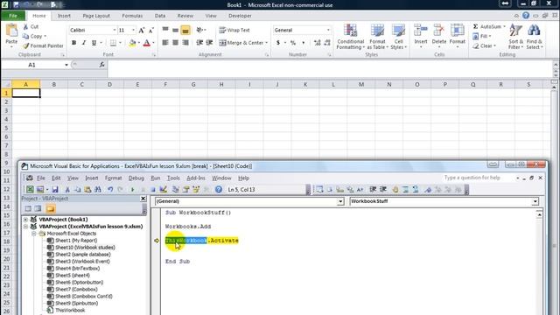Click the Sort & Filter icon

[x=515, y=31]
